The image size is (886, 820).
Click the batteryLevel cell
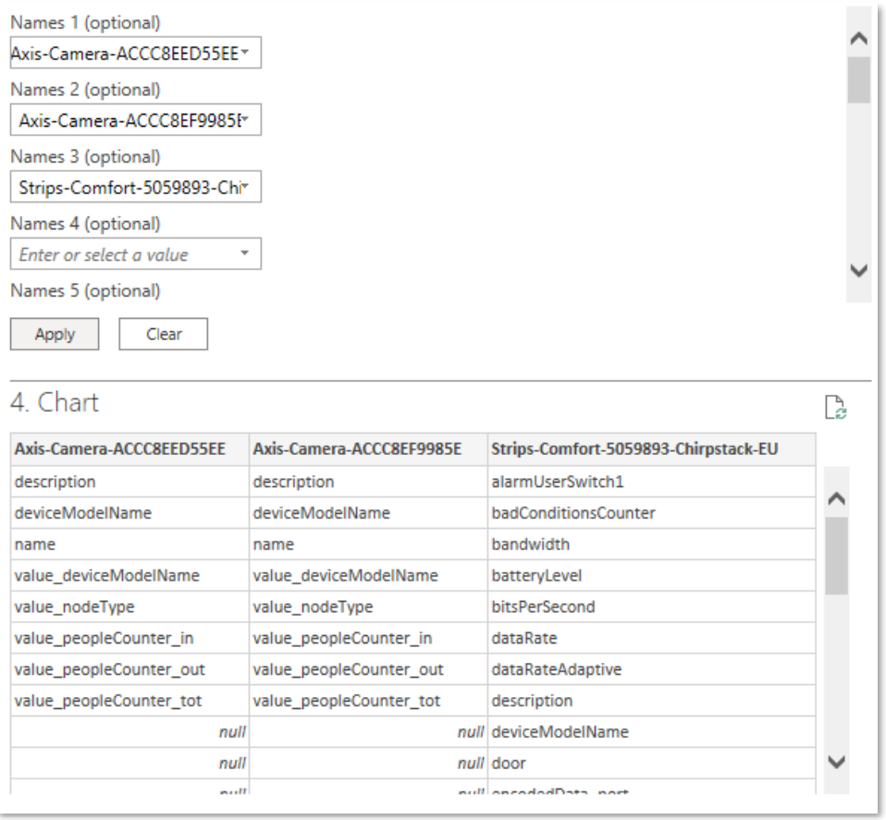pyautogui.click(x=651, y=575)
